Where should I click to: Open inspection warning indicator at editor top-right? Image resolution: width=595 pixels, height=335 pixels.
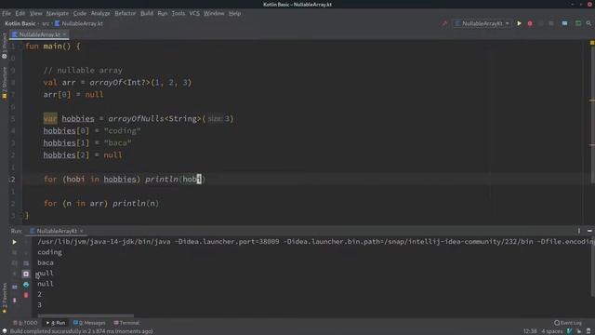tap(592, 43)
